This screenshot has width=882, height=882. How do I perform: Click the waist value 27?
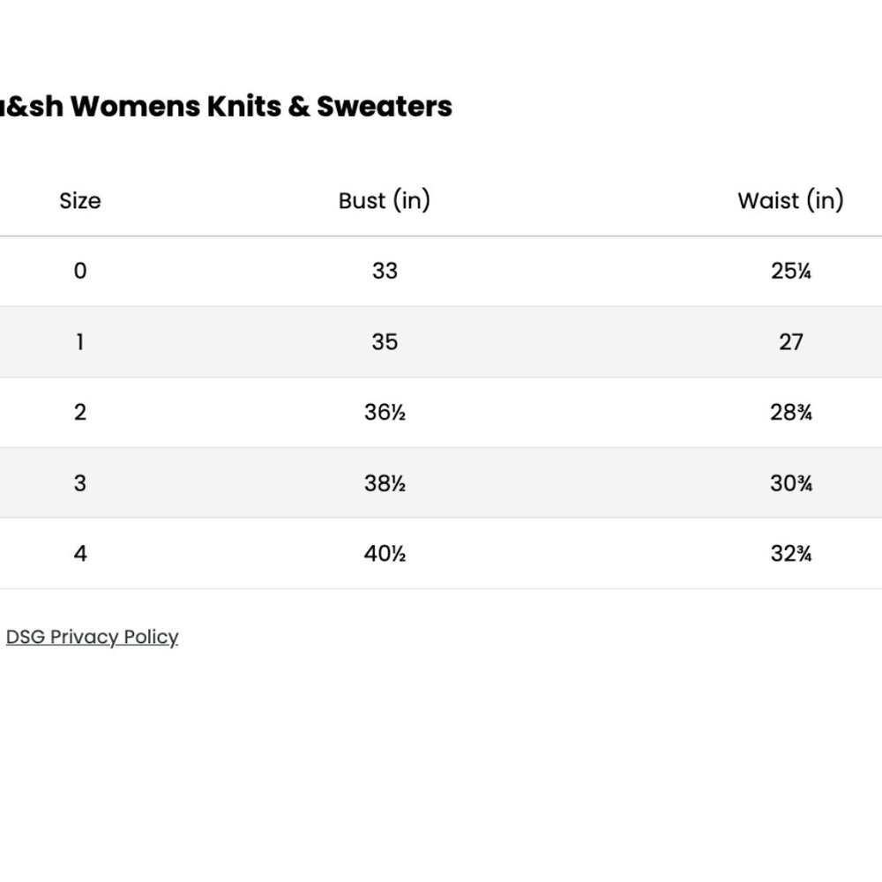pyautogui.click(x=791, y=342)
